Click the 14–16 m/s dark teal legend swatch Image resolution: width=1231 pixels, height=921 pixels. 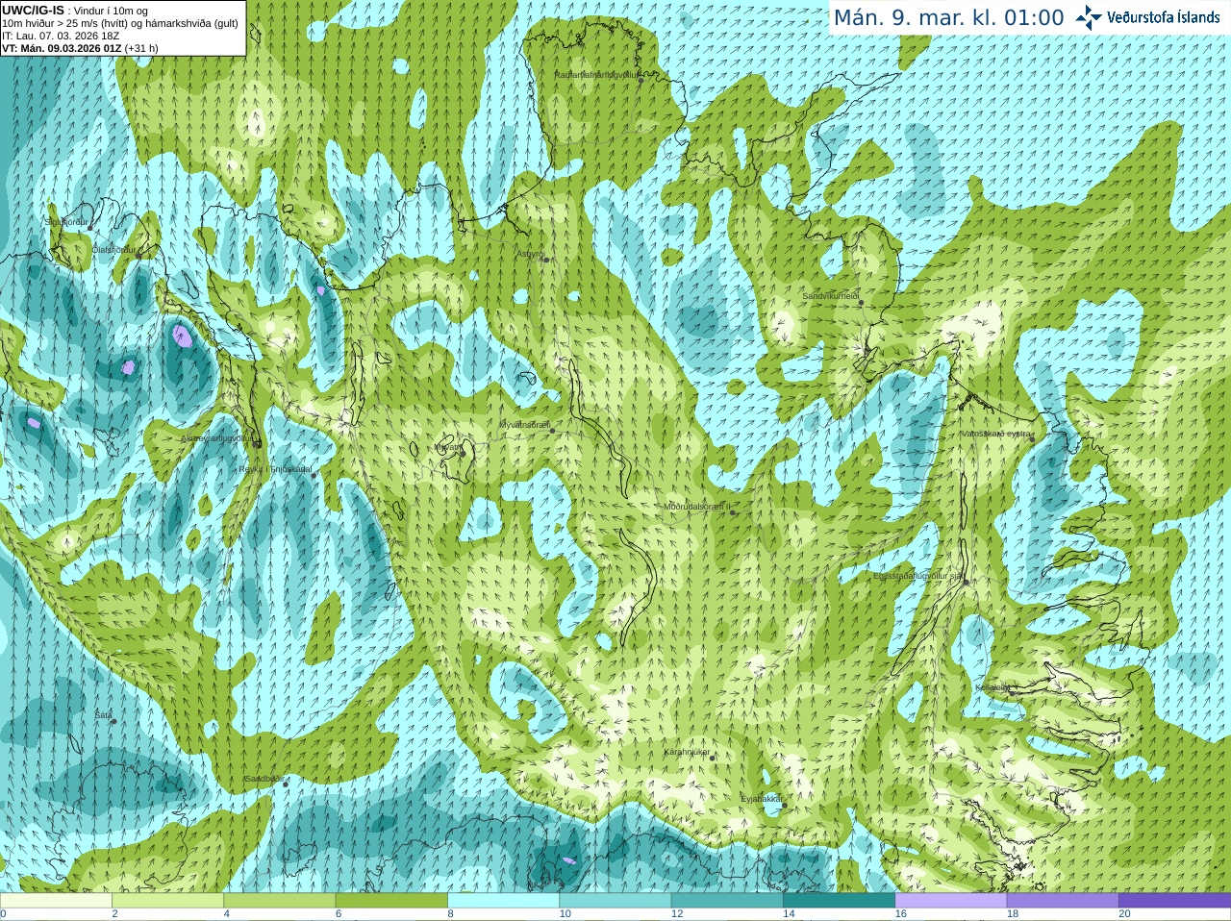click(x=839, y=901)
